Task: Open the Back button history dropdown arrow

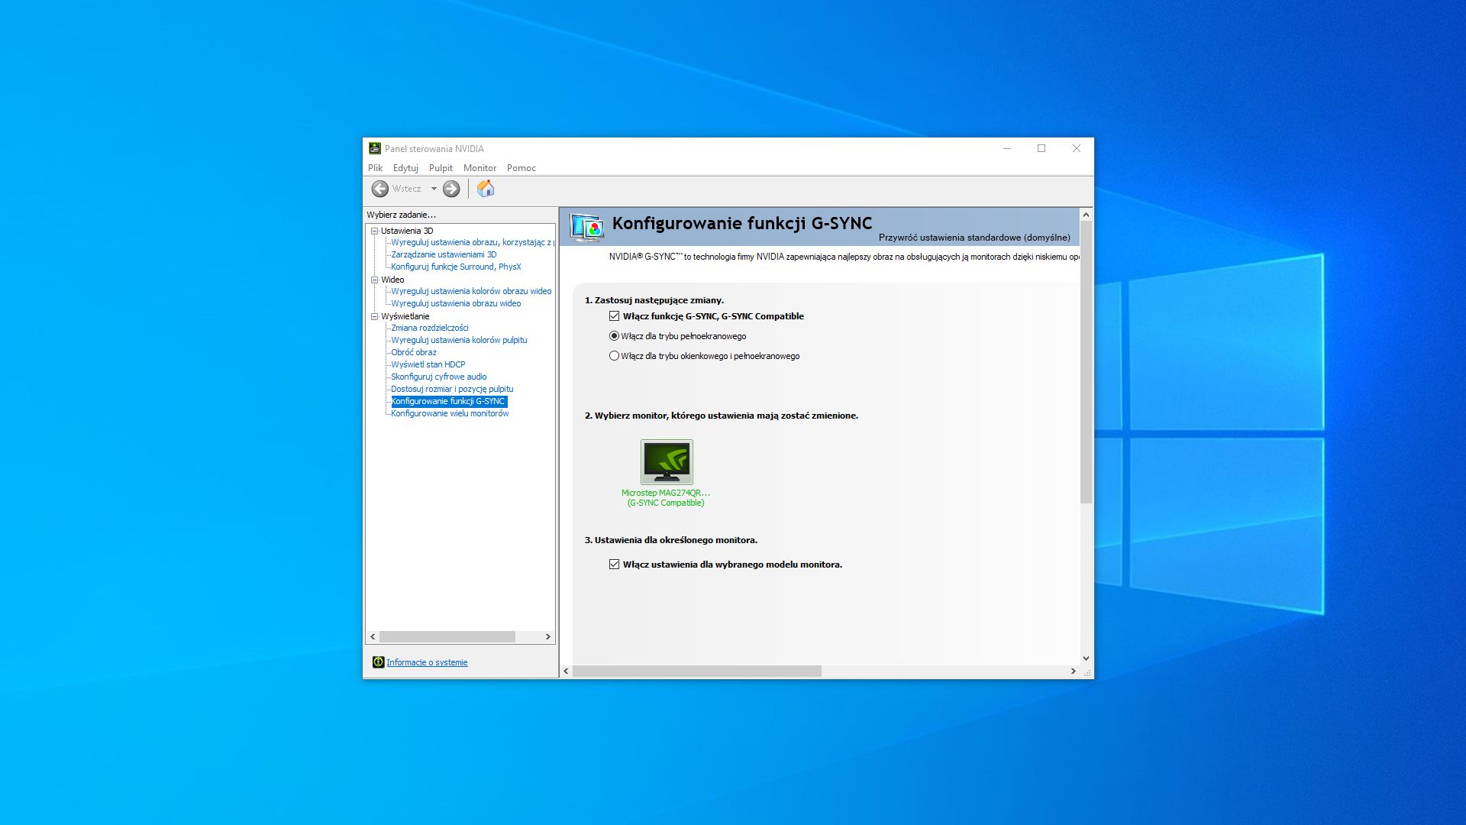Action: (434, 189)
